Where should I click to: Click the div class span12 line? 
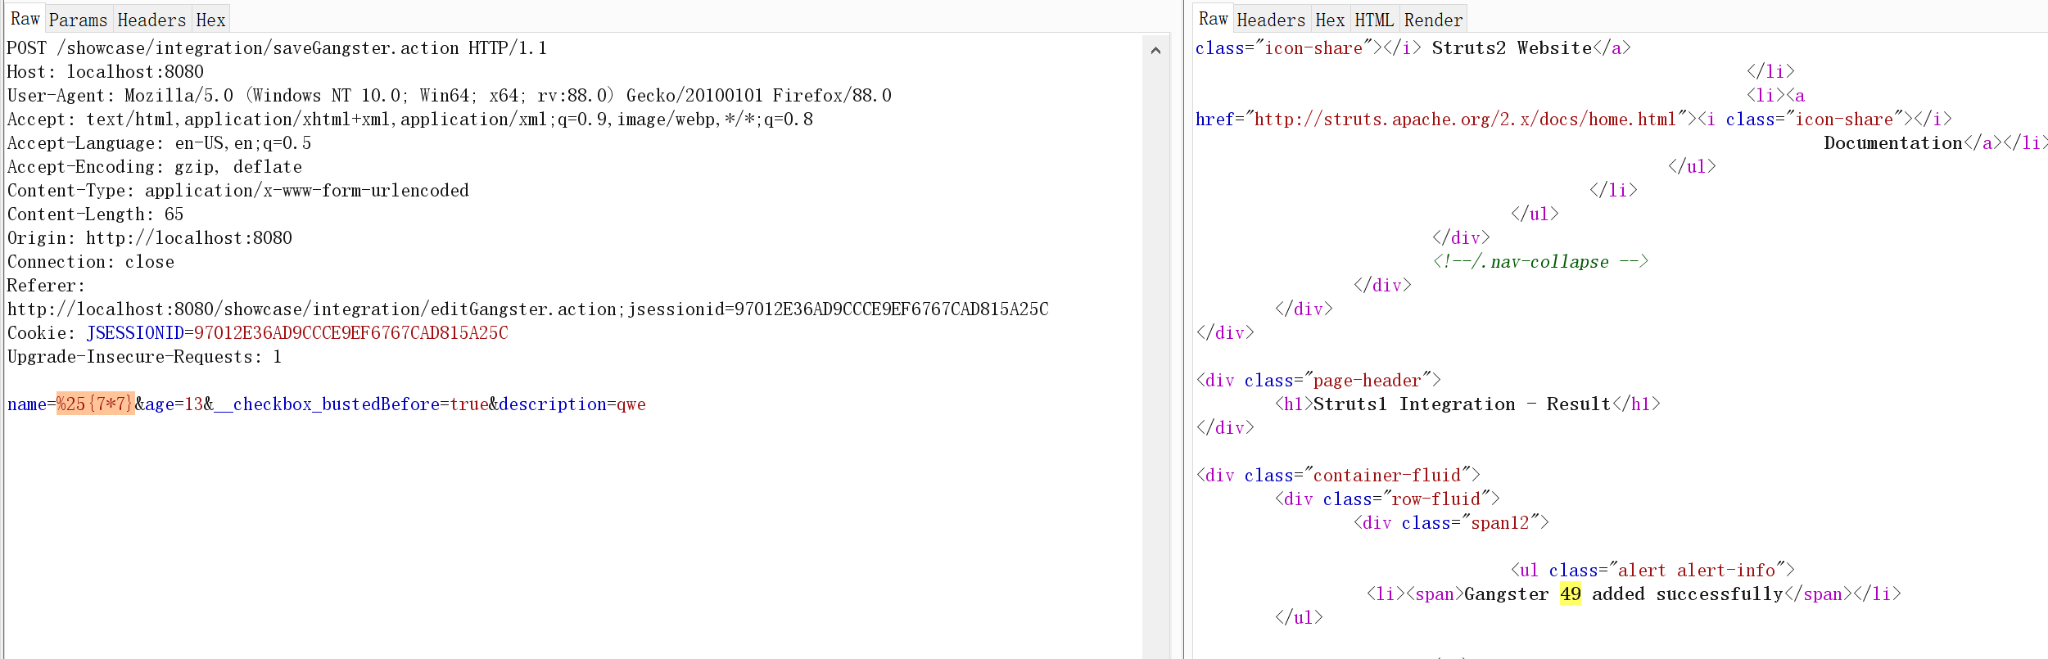click(1451, 523)
